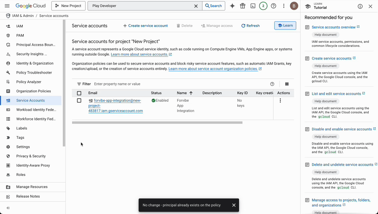This screenshot has width=378, height=214.
Task: Open the Gemini AI assistant sparkle
Action: [232, 6]
